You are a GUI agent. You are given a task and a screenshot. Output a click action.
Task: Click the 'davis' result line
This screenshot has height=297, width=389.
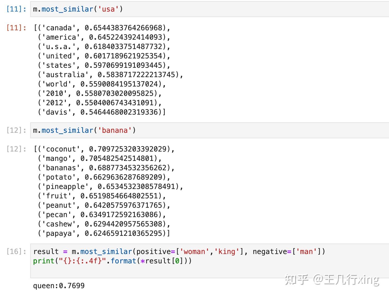(x=102, y=112)
